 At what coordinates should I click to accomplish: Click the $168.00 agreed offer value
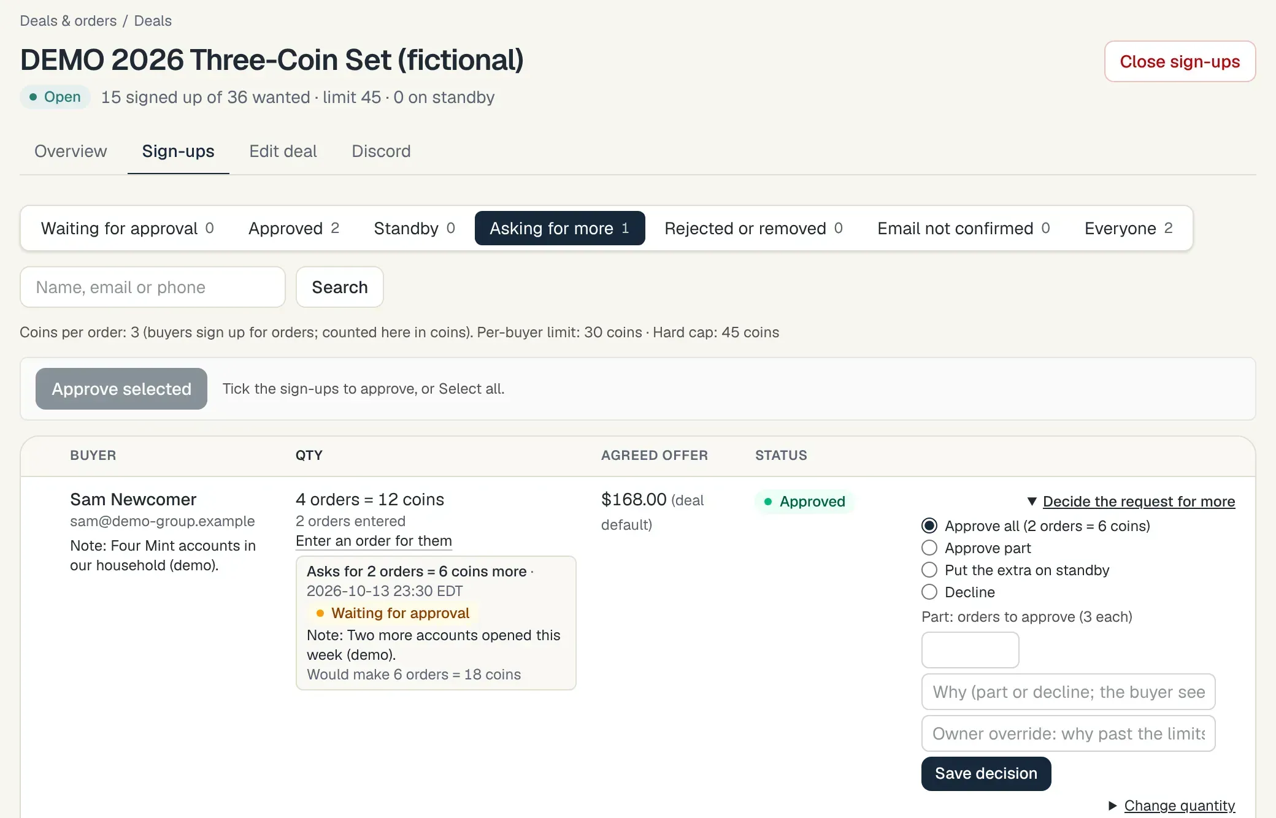tap(634, 499)
